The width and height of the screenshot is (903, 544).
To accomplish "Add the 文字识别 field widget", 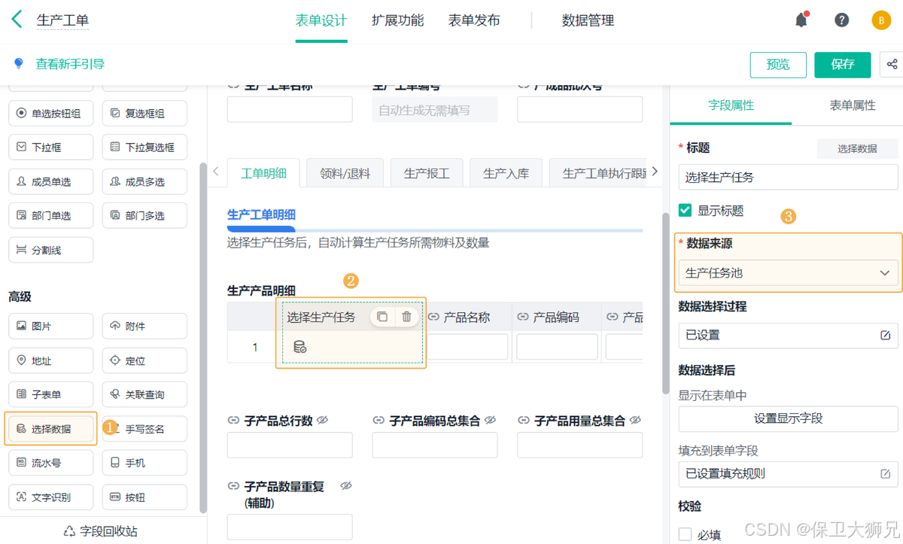I will pyautogui.click(x=51, y=497).
